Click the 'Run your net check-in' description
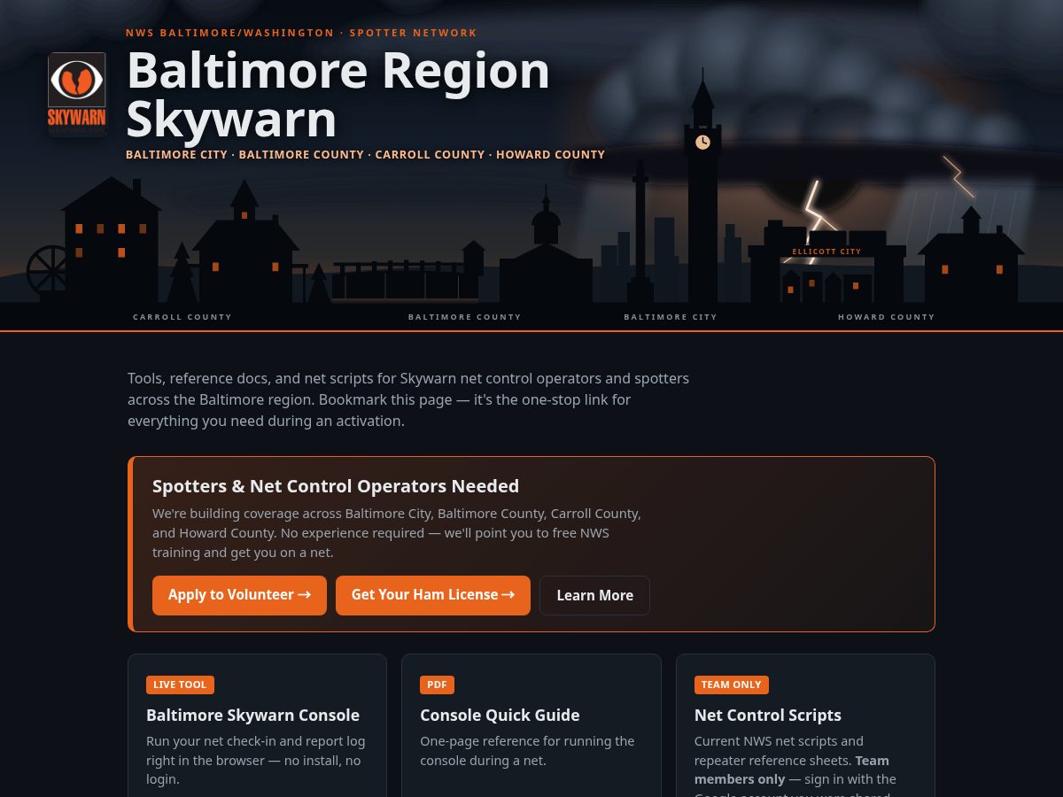 [256, 760]
